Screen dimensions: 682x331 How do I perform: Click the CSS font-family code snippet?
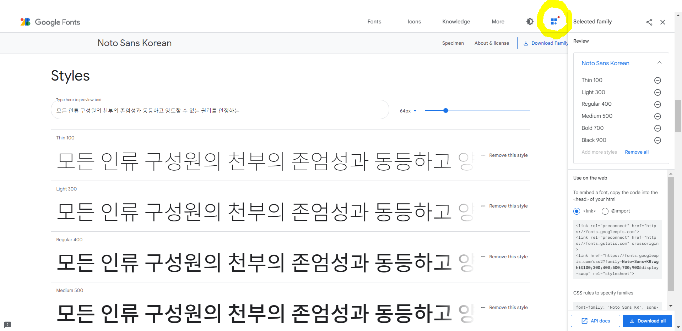click(x=617, y=307)
